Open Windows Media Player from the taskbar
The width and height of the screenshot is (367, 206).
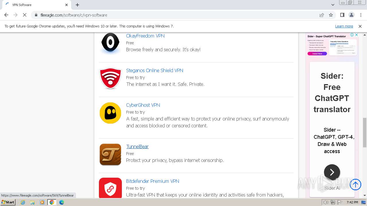coord(42,202)
